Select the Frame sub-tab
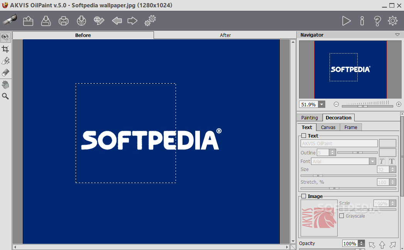 (x=351, y=128)
